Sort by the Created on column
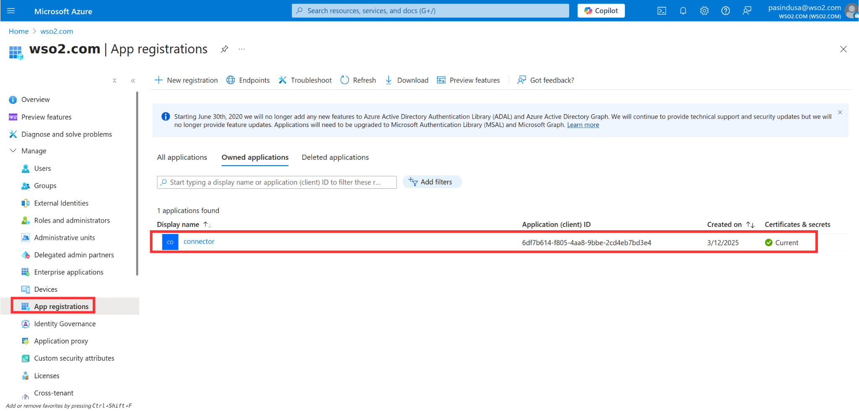The image size is (859, 411). [x=731, y=224]
